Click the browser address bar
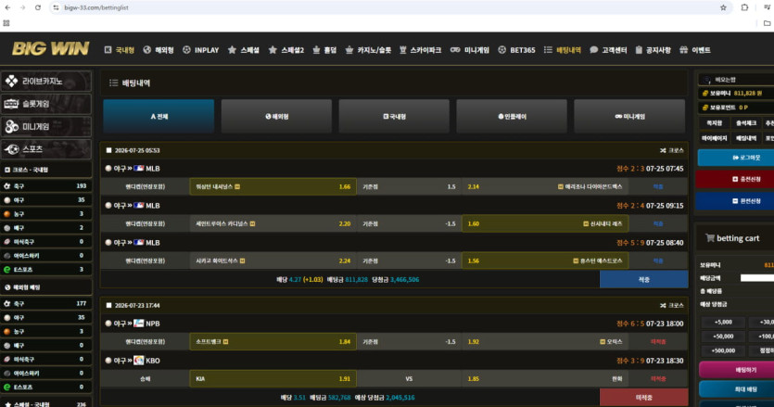 pos(390,7)
